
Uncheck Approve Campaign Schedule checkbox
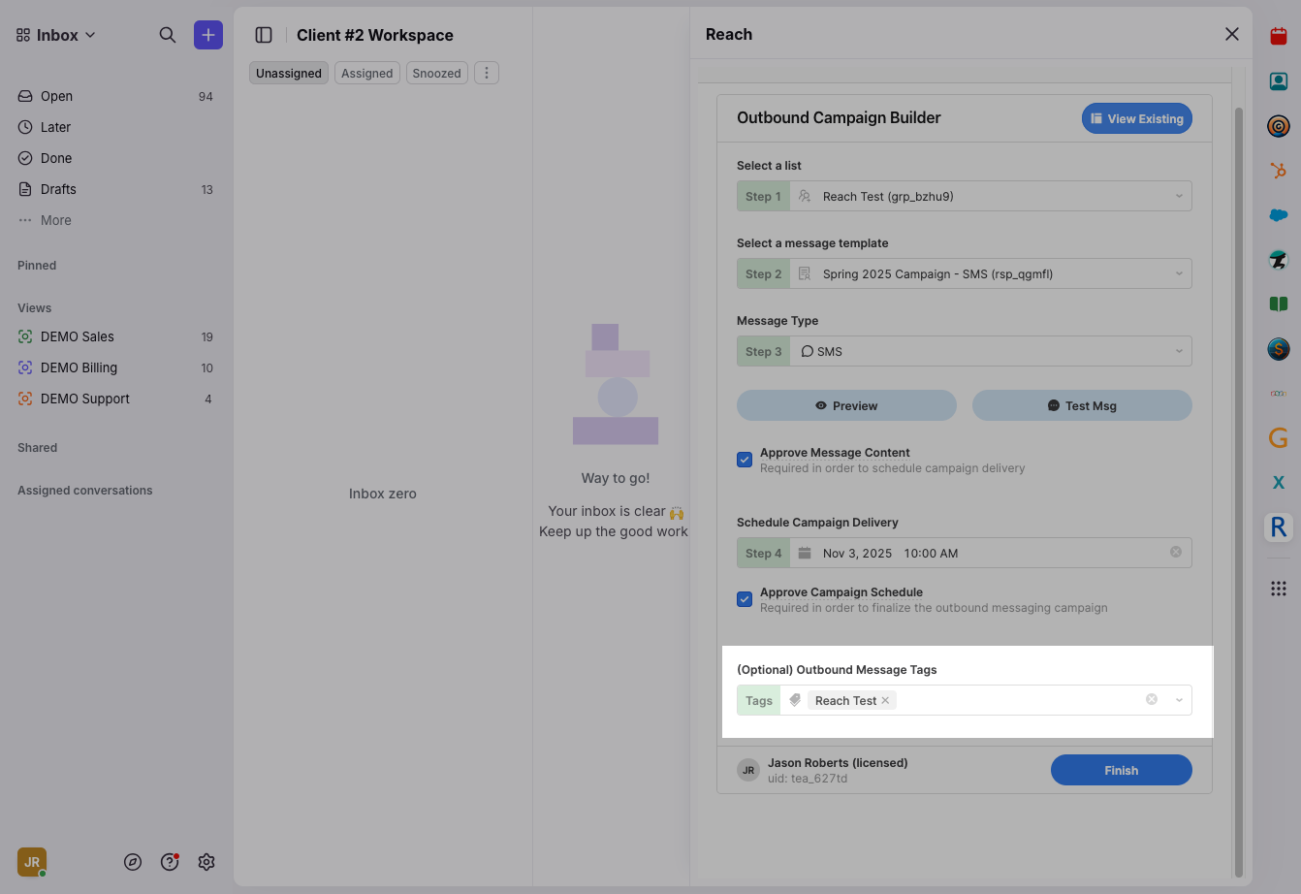point(745,599)
